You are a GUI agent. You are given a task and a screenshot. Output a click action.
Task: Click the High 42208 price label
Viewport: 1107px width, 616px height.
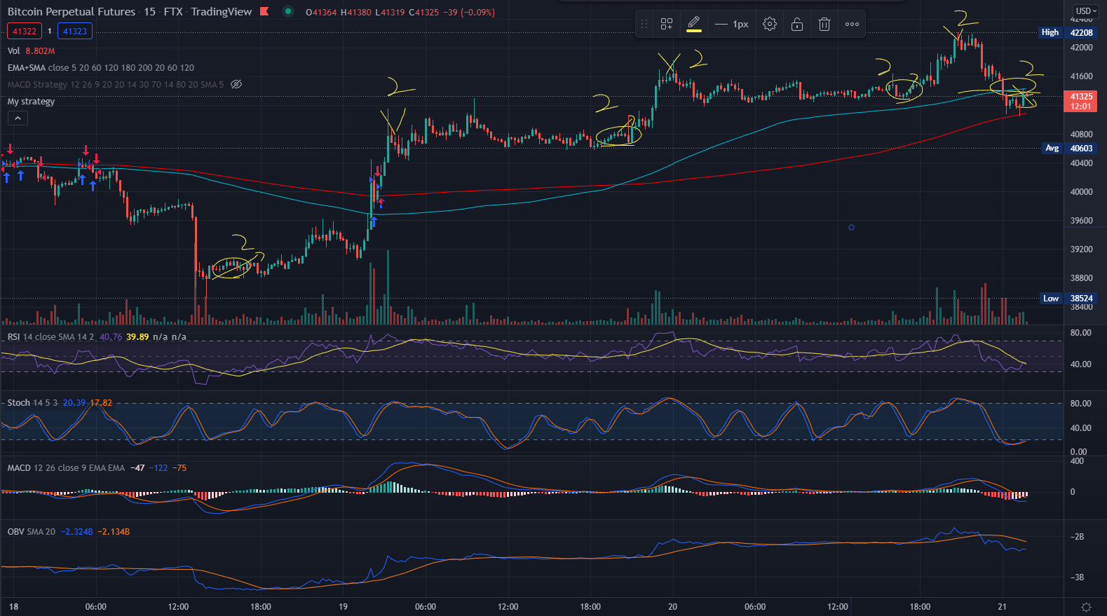(1068, 32)
